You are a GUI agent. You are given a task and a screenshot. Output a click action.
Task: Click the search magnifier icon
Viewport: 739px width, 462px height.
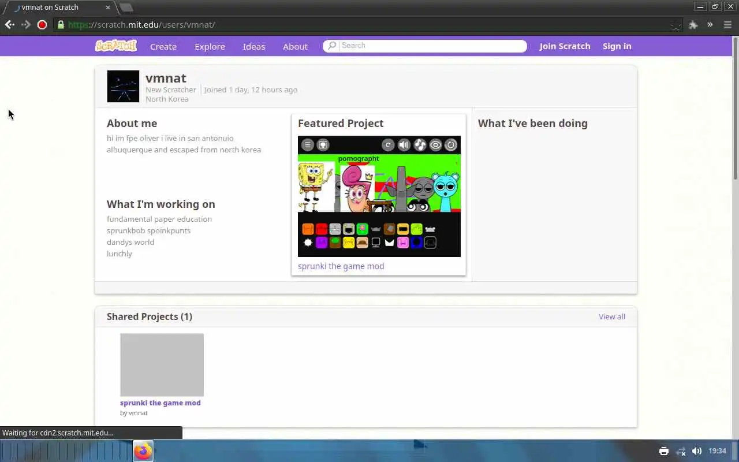click(x=332, y=46)
